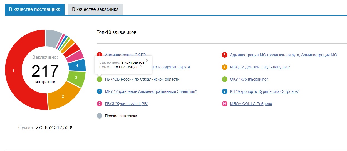Click the blue number 4 legend badge
The height and width of the screenshot is (151, 347).
click(100, 91)
